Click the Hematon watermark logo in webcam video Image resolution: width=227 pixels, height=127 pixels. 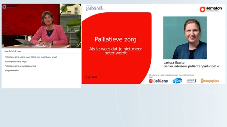(x=10, y=7)
